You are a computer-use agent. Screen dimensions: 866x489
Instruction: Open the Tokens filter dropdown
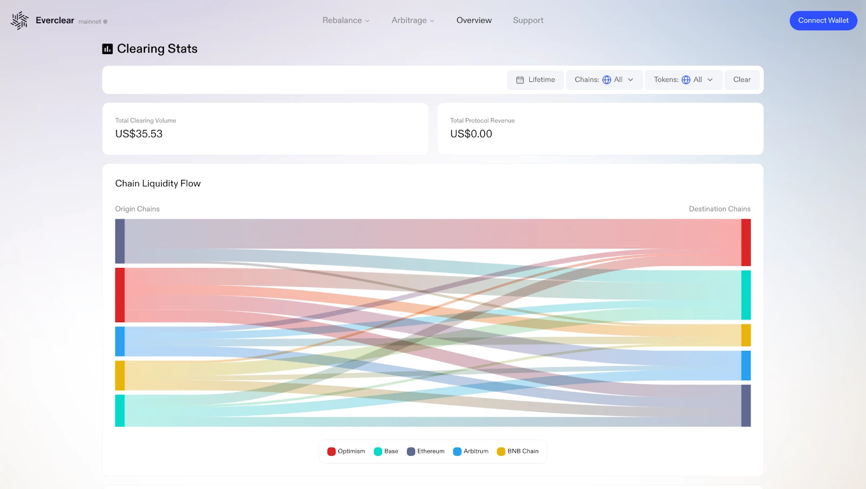(683, 80)
